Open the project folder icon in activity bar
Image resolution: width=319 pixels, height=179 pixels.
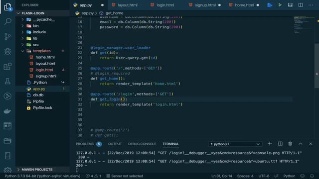(7, 141)
